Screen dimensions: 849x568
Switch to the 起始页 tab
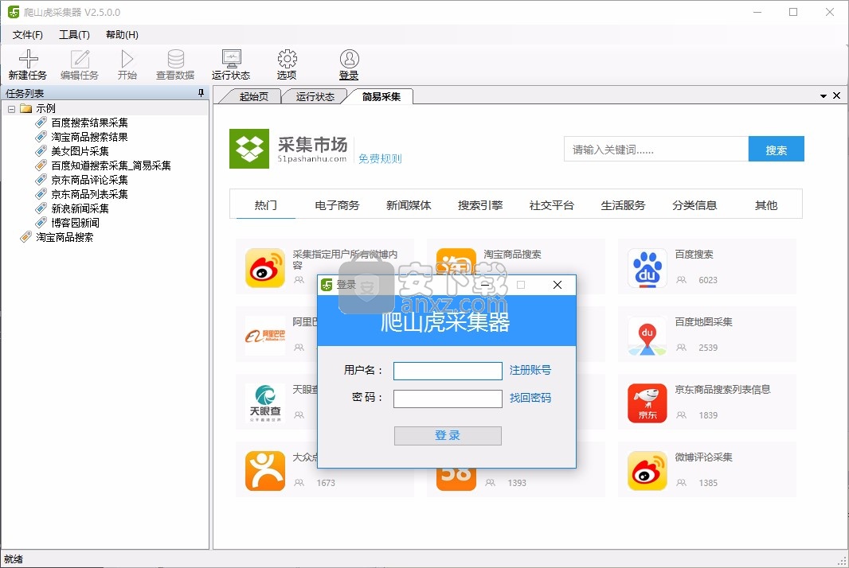tap(253, 96)
